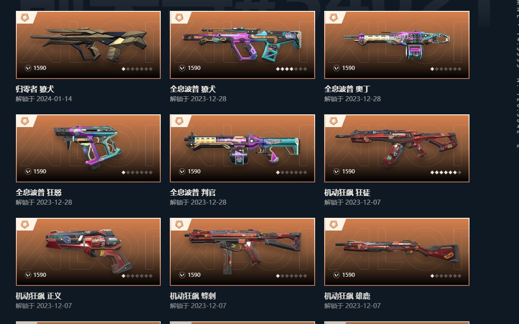Click the 机动狂飙 蜂刺 title text

click(x=193, y=296)
